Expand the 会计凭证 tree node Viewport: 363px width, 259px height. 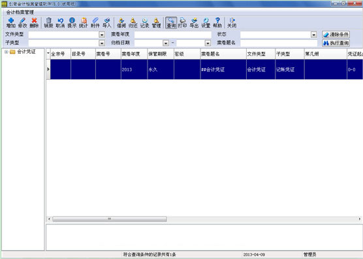click(x=7, y=52)
